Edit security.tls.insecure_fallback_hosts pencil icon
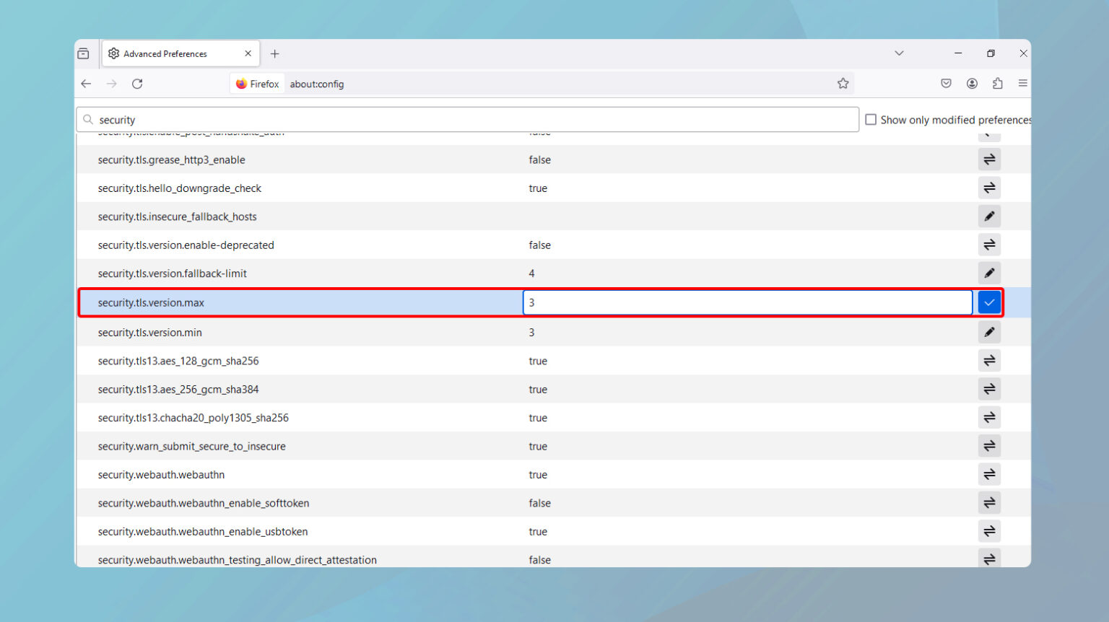 point(989,216)
